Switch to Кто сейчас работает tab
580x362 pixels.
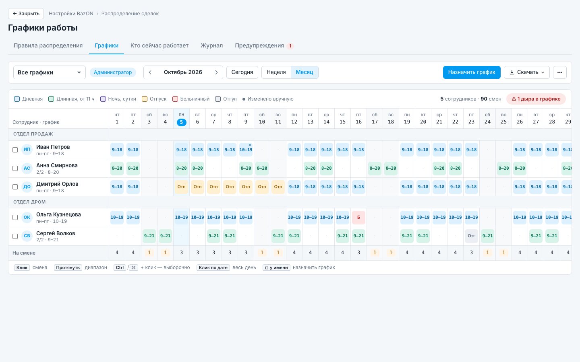click(159, 45)
